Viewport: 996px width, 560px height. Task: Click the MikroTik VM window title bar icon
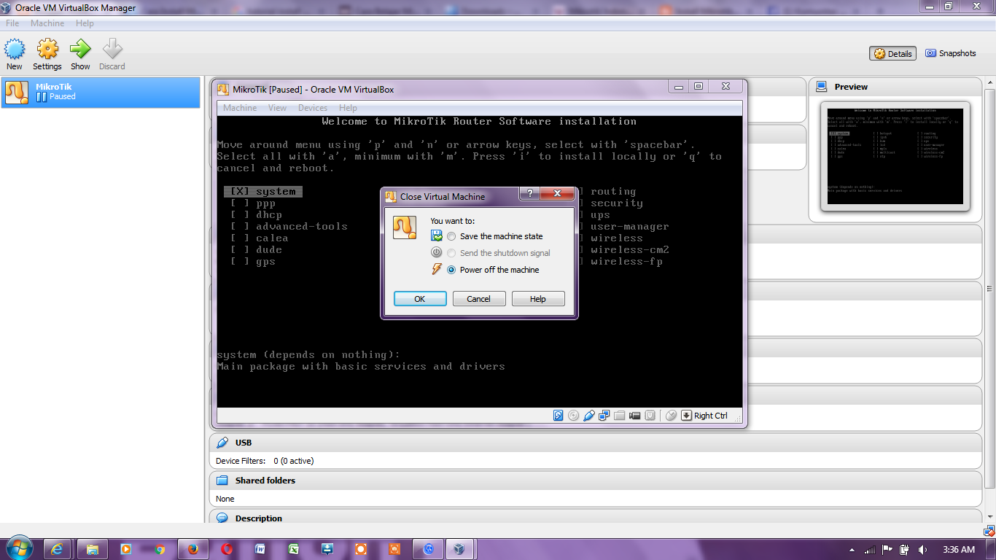point(222,89)
